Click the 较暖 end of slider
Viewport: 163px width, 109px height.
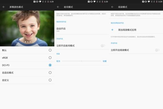105,61
